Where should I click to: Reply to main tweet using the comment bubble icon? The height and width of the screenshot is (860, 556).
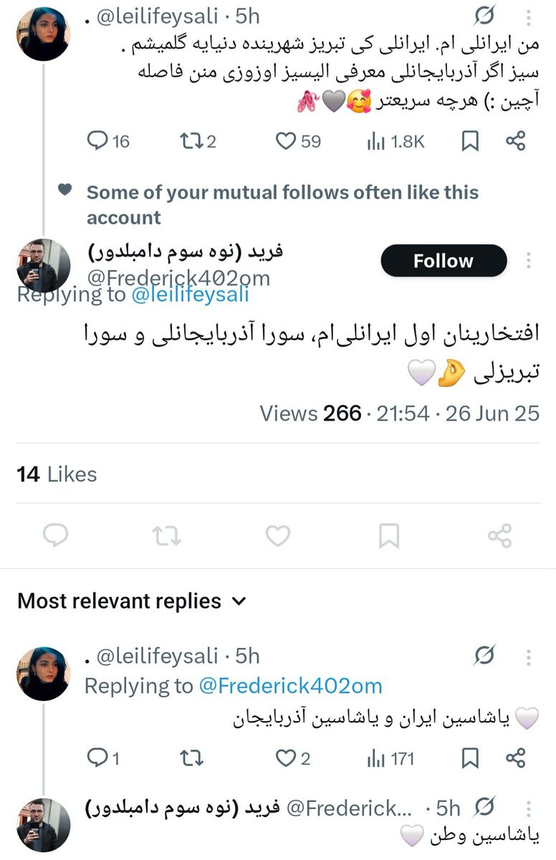coord(56,535)
